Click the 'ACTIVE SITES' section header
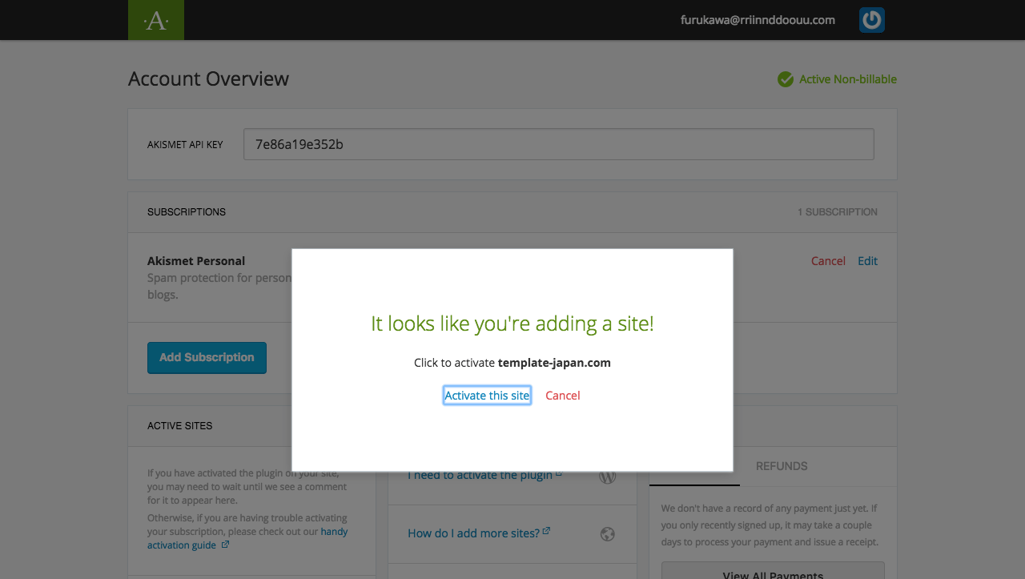1025x579 pixels. (180, 426)
